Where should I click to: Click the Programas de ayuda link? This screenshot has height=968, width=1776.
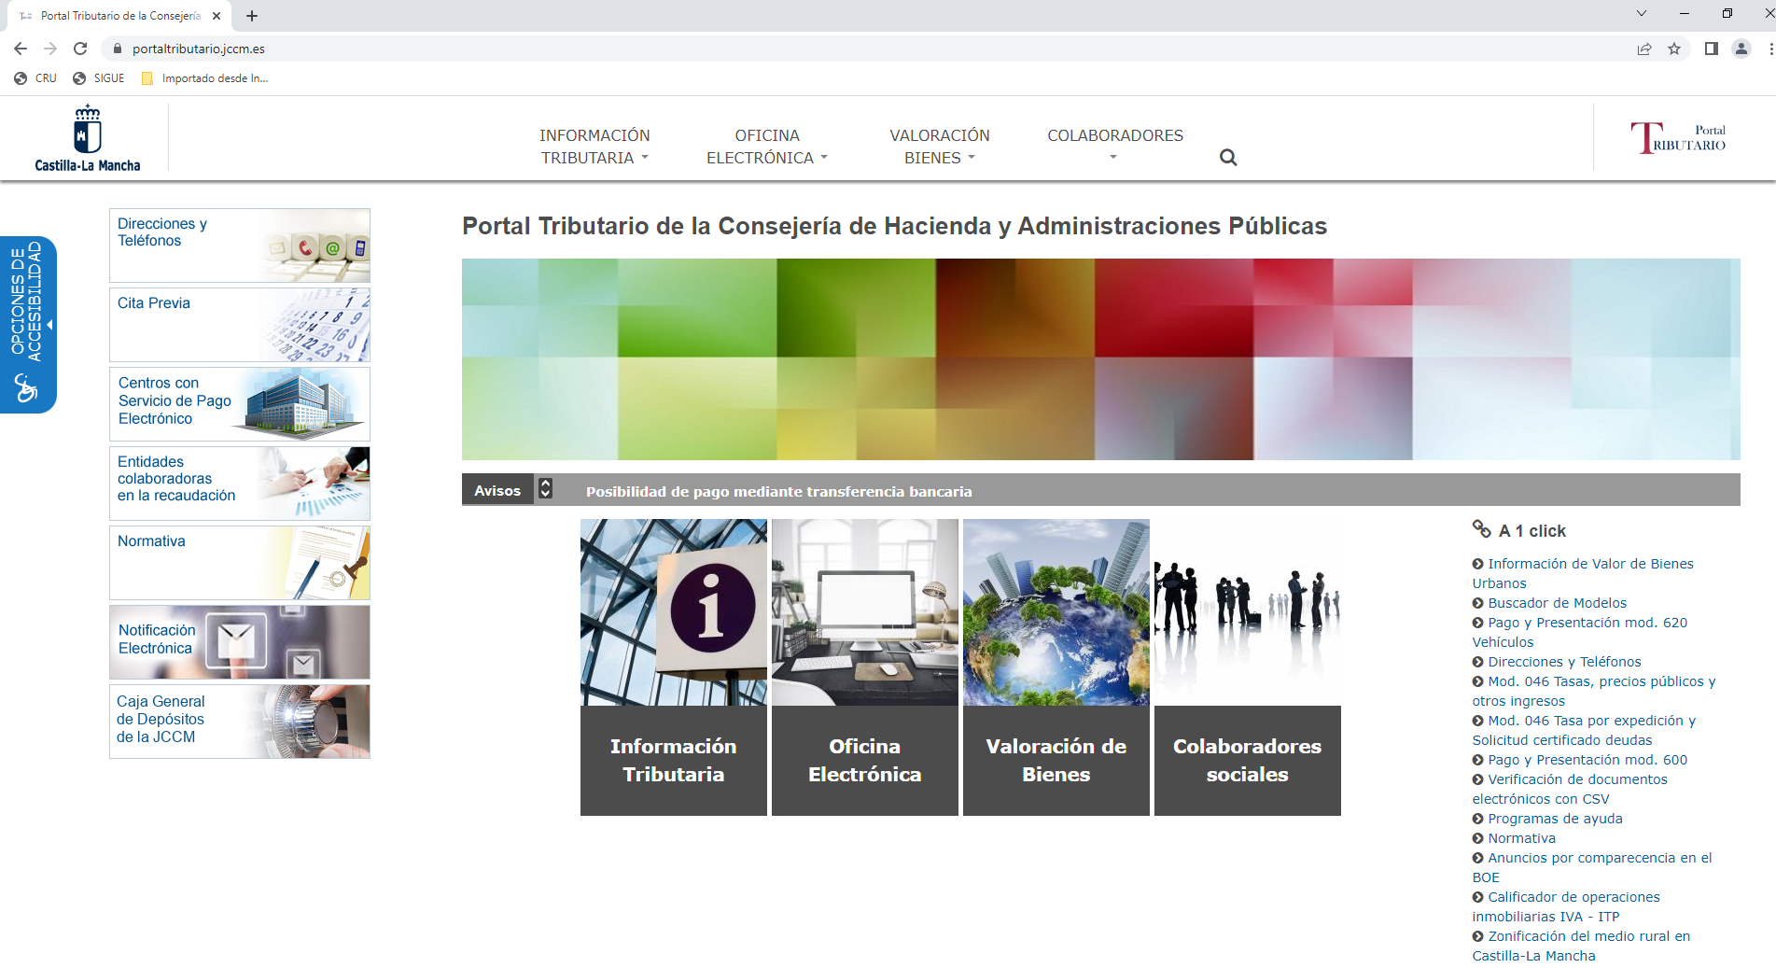point(1555,819)
